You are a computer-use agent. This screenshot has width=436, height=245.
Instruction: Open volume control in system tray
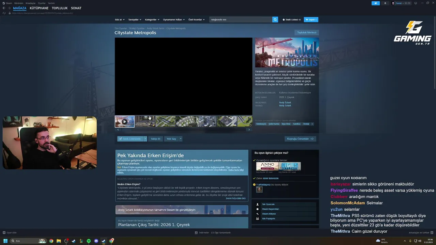[x=420, y=241]
